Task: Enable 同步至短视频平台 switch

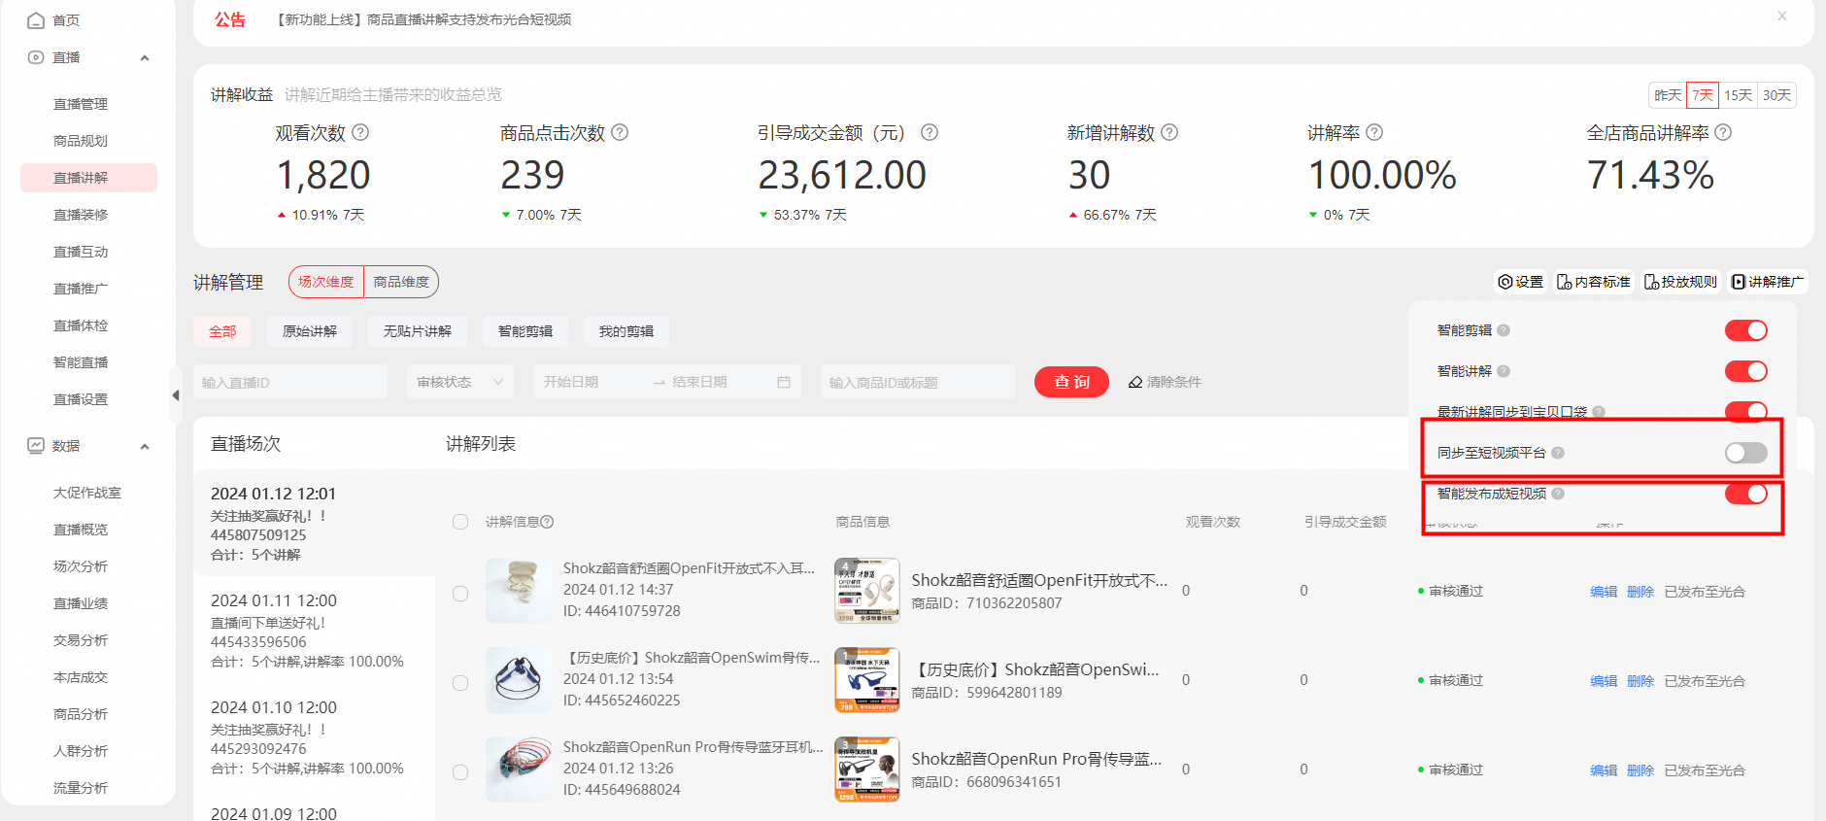Action: (1745, 453)
